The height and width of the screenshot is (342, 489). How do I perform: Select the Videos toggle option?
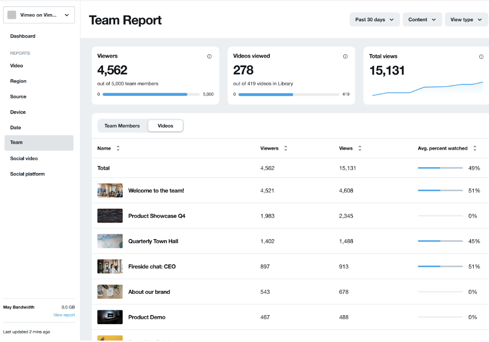(x=165, y=126)
